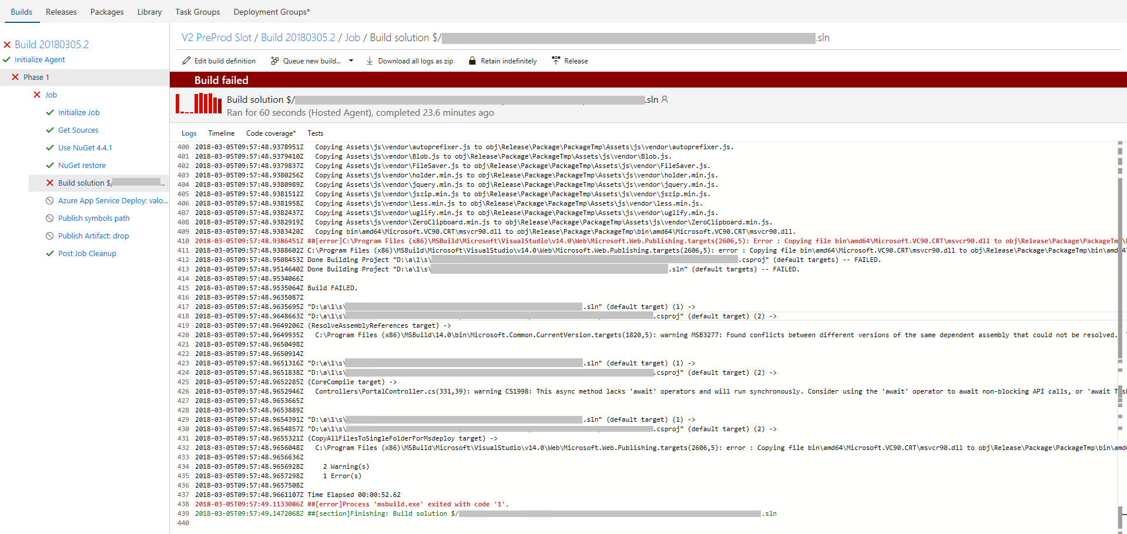Select Initialize Agent step
The height and width of the screenshot is (534, 1127).
tap(39, 60)
